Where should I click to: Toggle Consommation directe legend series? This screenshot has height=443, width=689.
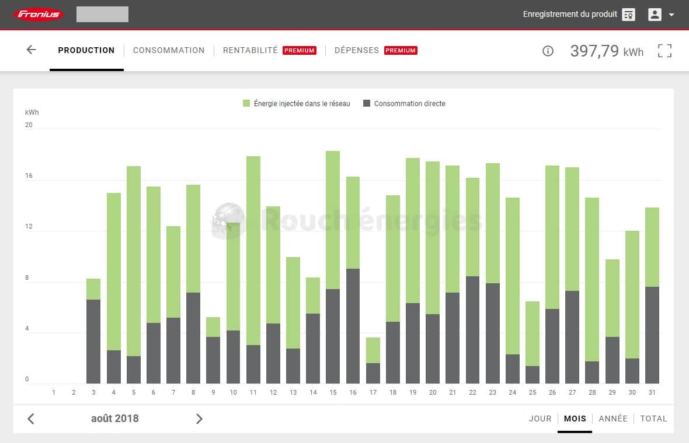(404, 104)
